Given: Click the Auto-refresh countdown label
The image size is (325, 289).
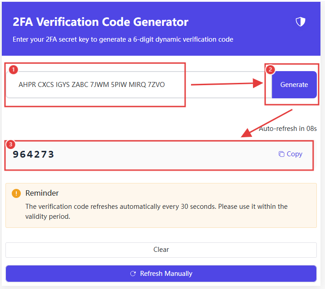Looking at the screenshot, I should click(x=288, y=129).
